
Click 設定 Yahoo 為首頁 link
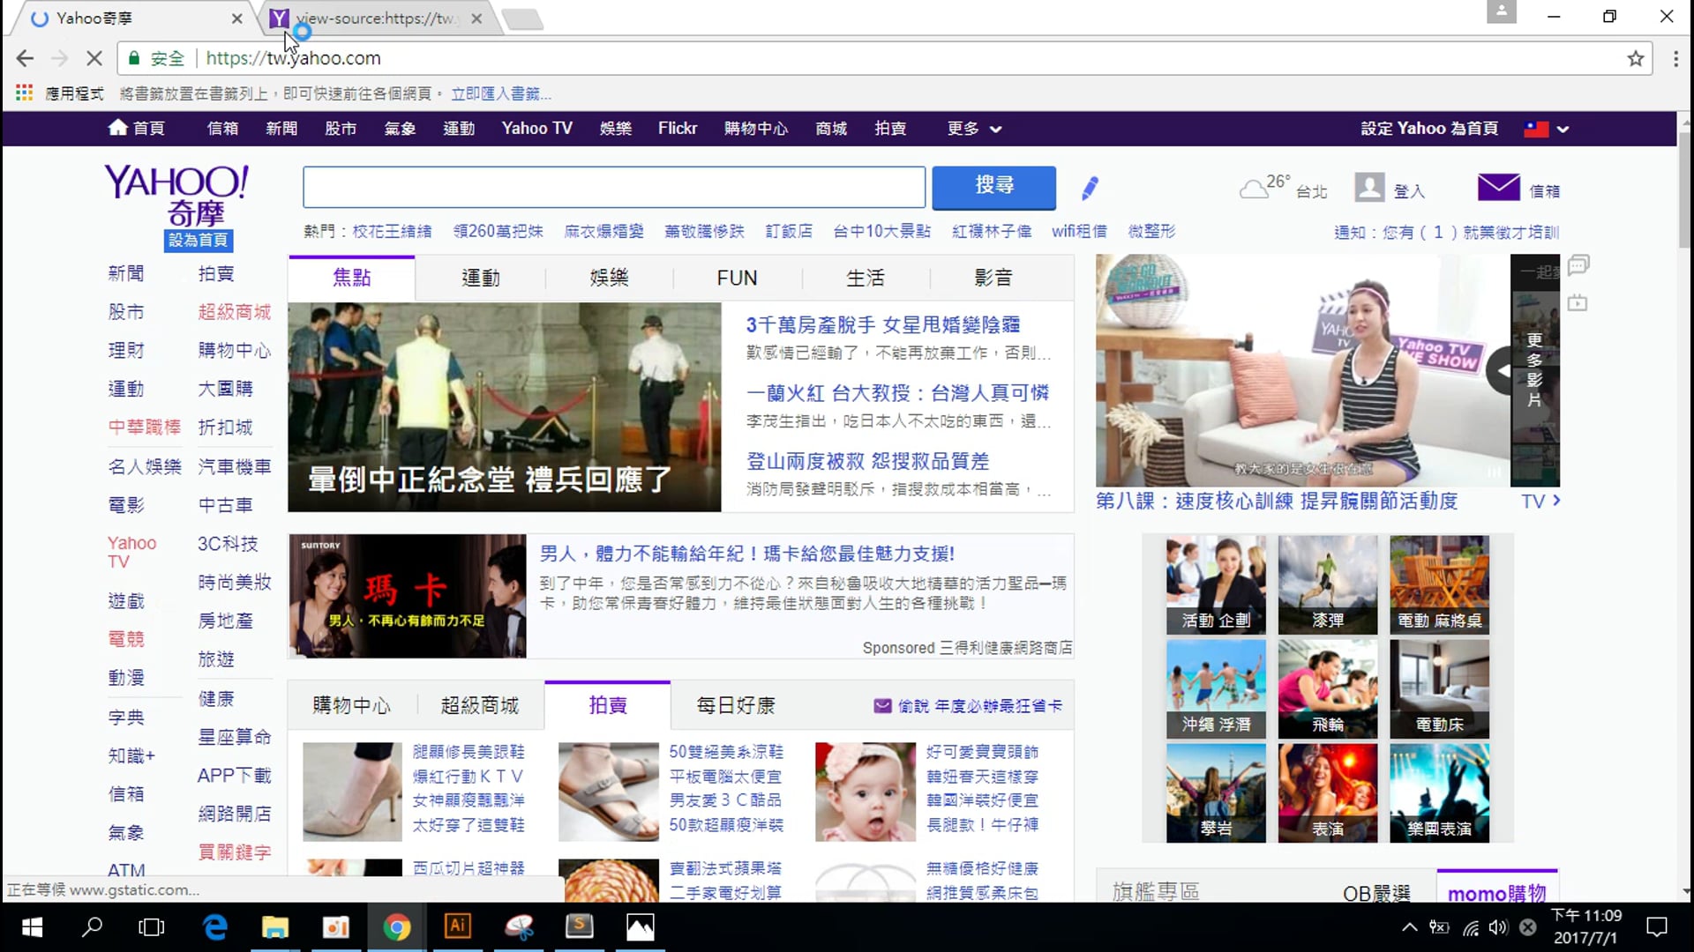click(x=1428, y=129)
